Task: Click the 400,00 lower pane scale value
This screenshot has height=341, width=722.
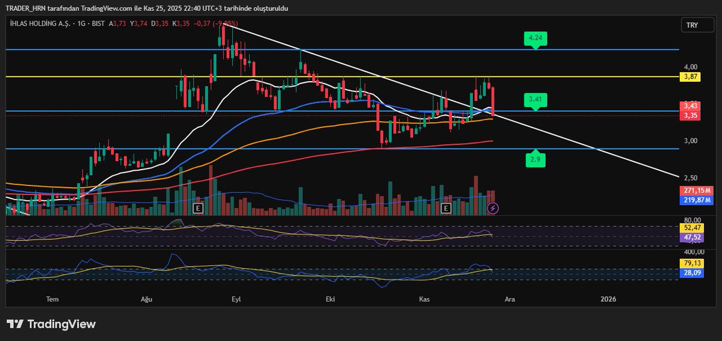Action: (695, 252)
